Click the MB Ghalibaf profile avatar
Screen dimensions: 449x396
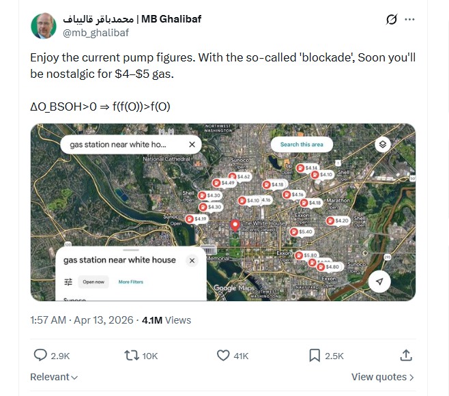pyautogui.click(x=44, y=26)
